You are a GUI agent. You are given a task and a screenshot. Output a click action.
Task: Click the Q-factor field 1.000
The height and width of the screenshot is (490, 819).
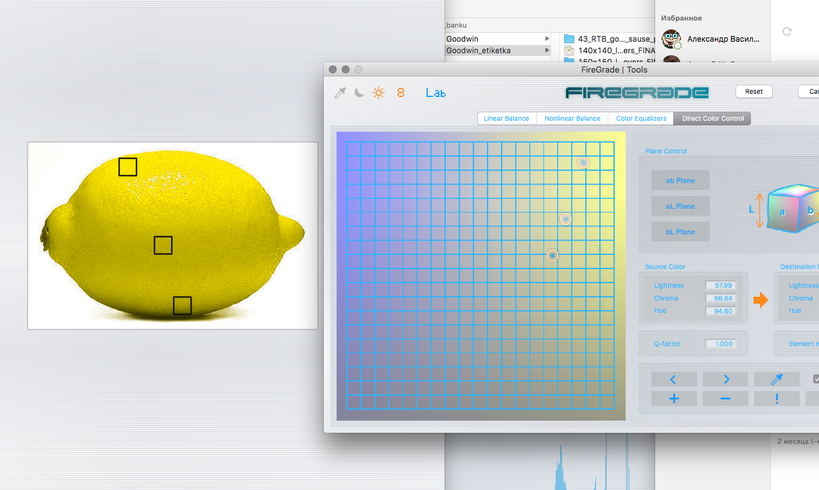[721, 344]
